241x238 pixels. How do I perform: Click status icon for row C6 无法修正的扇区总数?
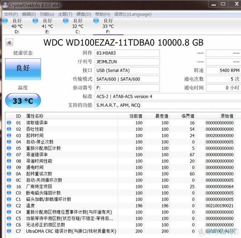[9, 225]
